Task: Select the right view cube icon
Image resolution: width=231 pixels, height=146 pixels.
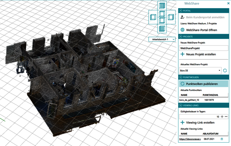Action: 171,17
